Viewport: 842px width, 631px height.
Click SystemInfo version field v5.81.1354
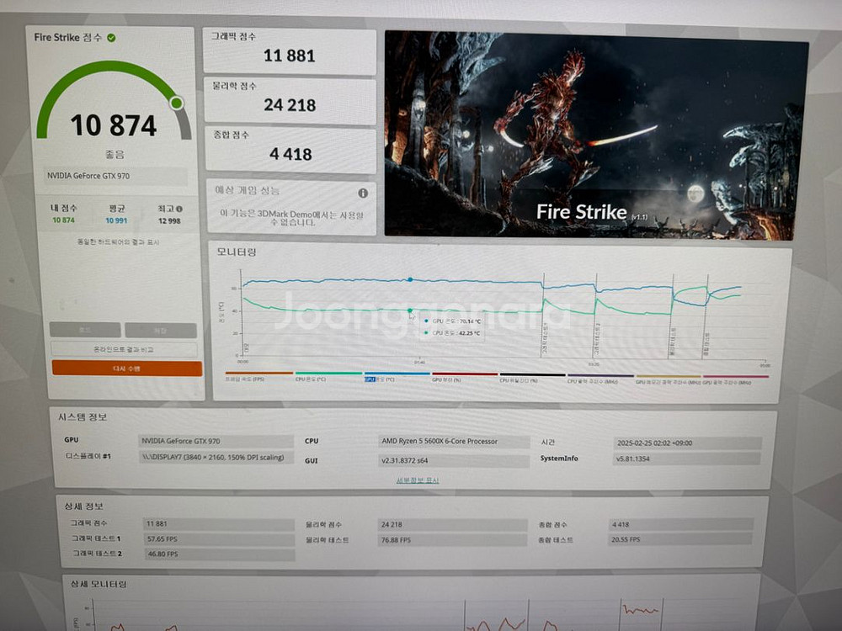pos(687,459)
